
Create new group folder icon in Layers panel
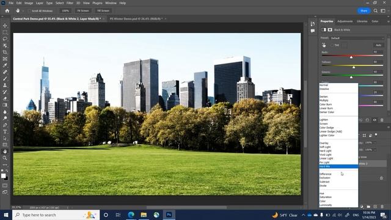point(368,207)
